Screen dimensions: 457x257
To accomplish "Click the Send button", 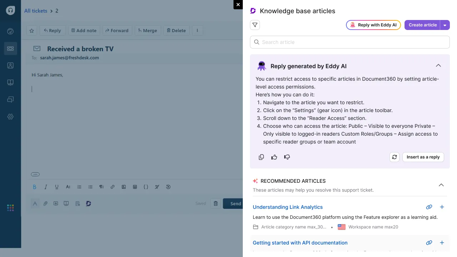I will point(233,203).
